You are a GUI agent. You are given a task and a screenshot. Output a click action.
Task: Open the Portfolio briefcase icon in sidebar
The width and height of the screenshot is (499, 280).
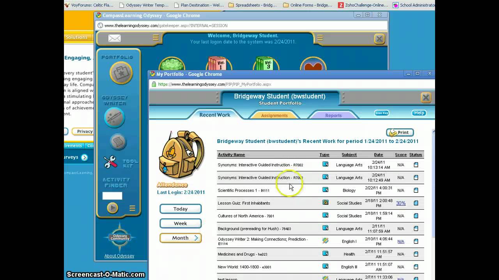click(x=121, y=73)
